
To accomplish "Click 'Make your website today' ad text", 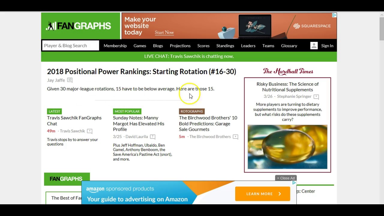I will (x=140, y=26).
